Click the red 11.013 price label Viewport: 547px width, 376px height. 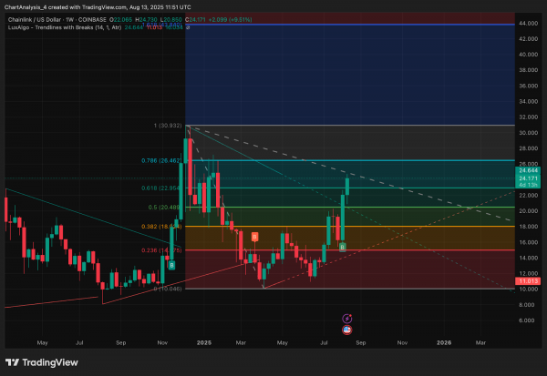click(528, 281)
